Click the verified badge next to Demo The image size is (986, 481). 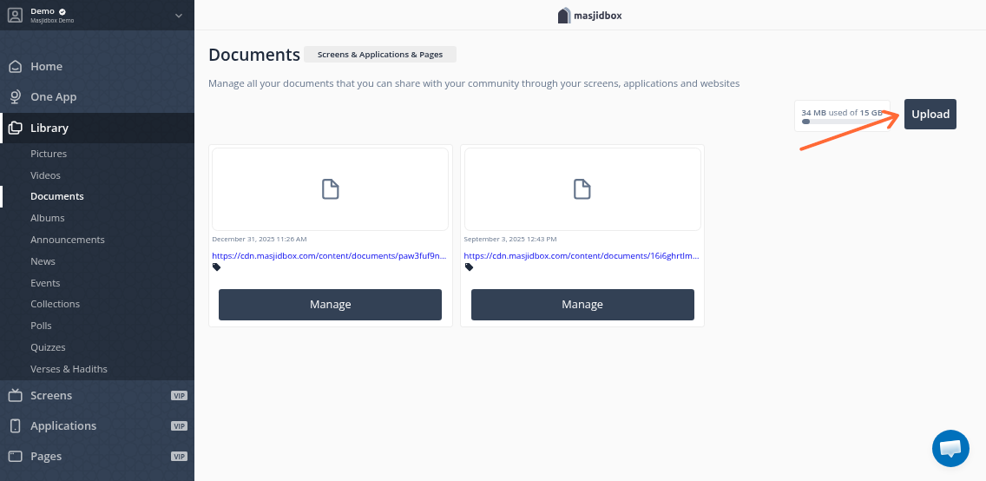tap(62, 11)
